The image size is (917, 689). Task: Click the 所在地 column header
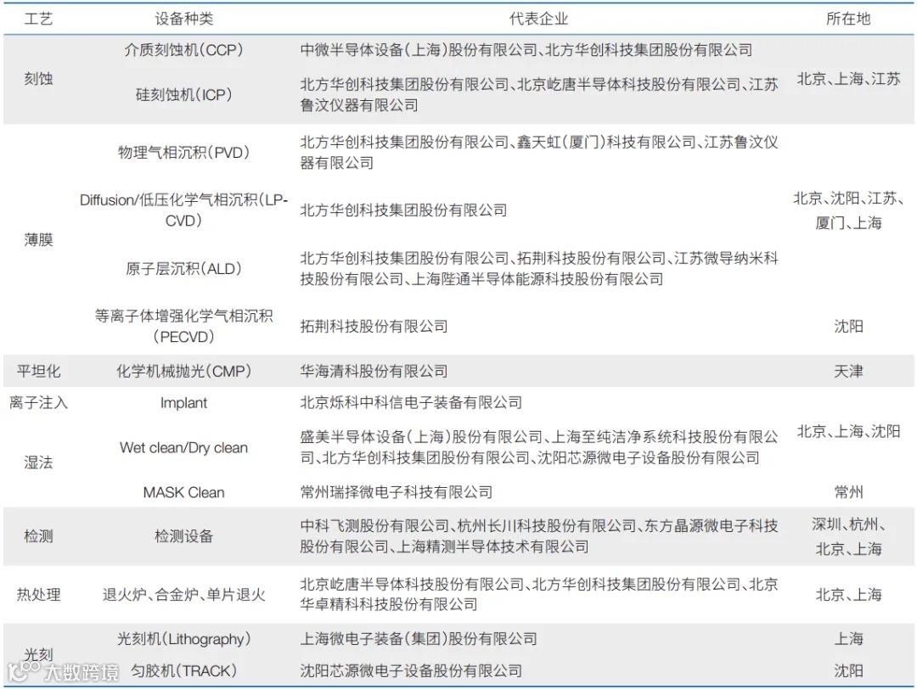(848, 18)
